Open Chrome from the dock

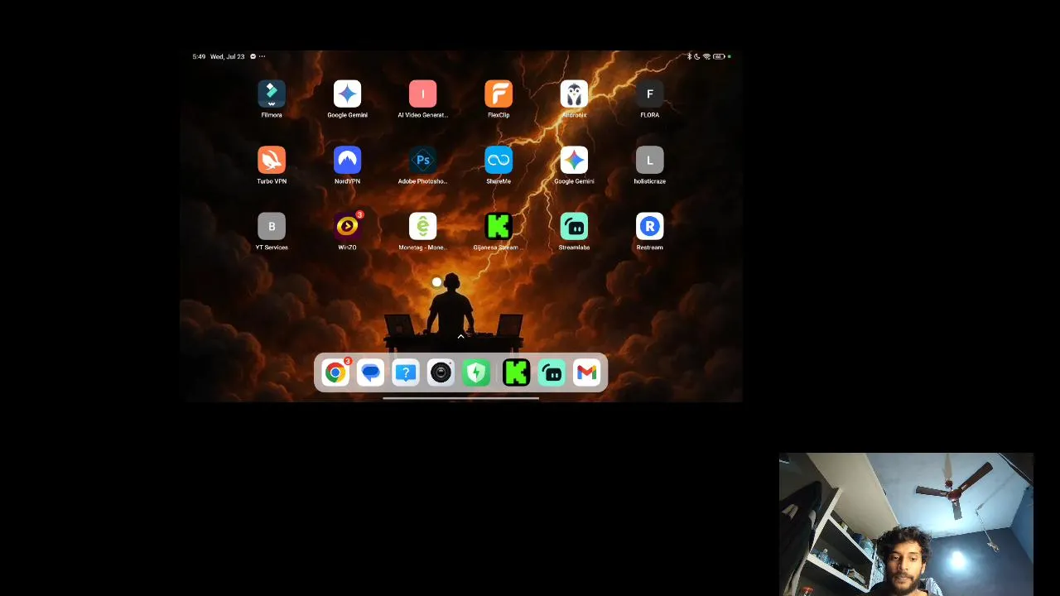(335, 372)
